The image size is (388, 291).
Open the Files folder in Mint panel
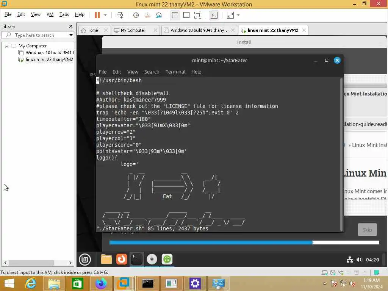(106, 259)
